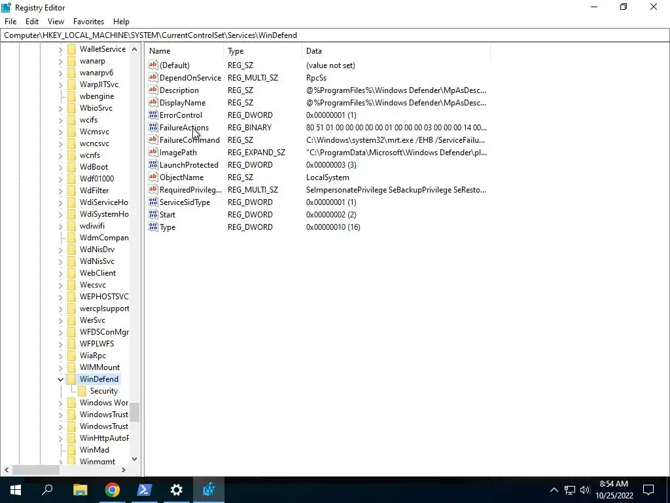Sort values by the Data column header
670x503 pixels.
(x=396, y=51)
